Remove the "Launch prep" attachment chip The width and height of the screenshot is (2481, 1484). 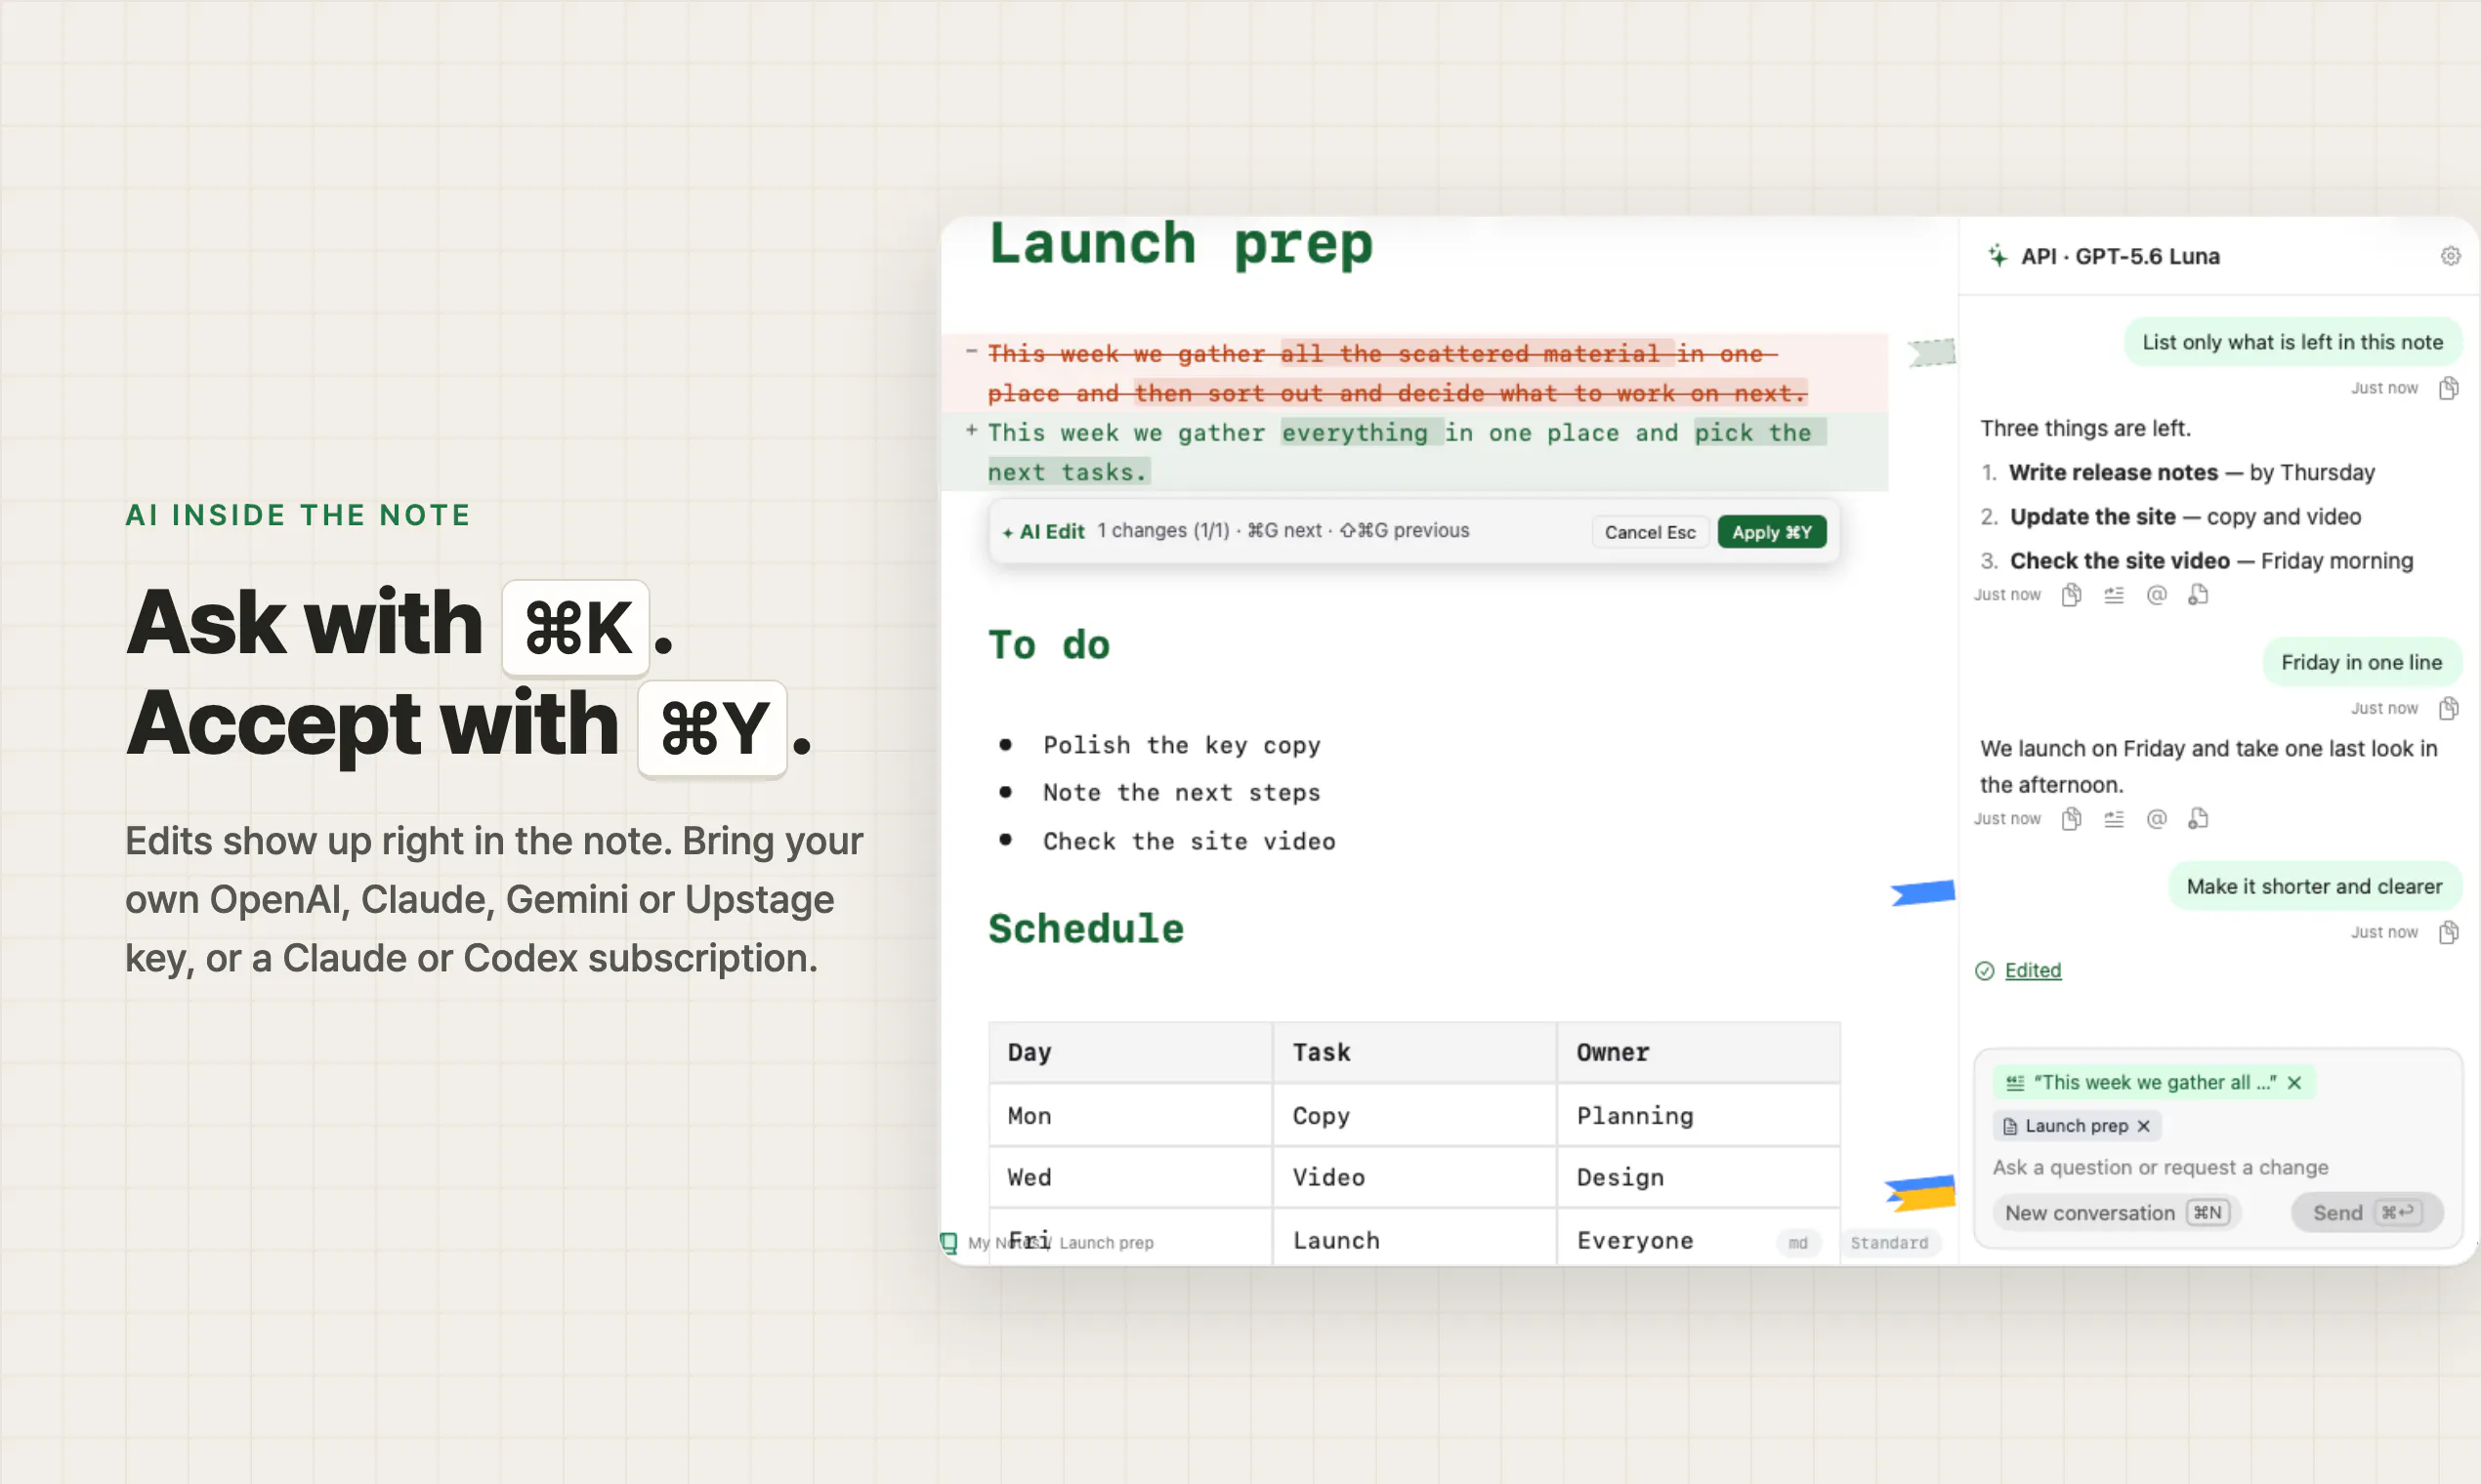point(2144,1126)
